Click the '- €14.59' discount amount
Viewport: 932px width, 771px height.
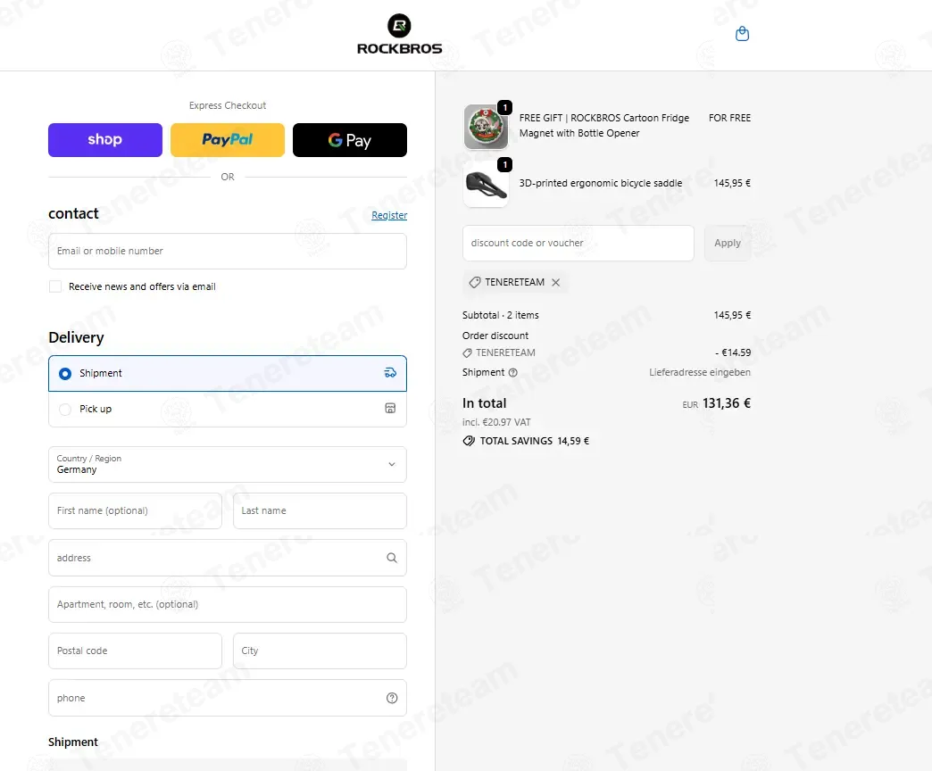(x=733, y=352)
